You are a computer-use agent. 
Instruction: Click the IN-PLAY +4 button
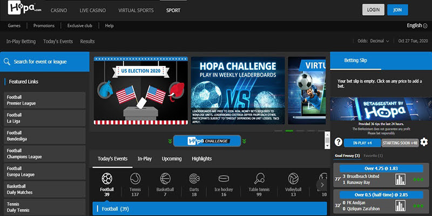[x=362, y=143]
